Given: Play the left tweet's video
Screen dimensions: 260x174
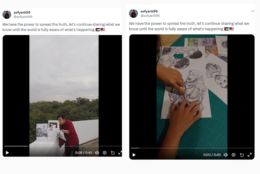Looking at the screenshot, I should coord(7,153).
